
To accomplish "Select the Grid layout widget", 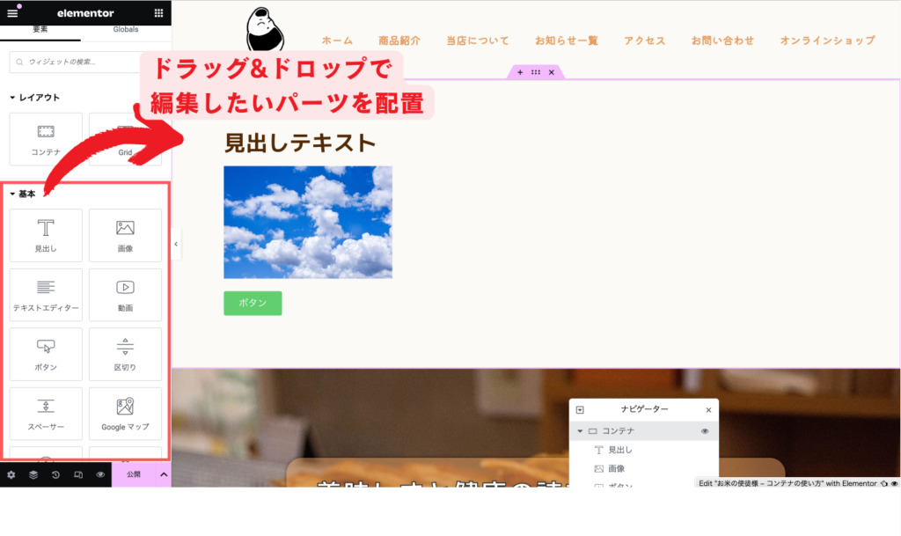I will 125,139.
